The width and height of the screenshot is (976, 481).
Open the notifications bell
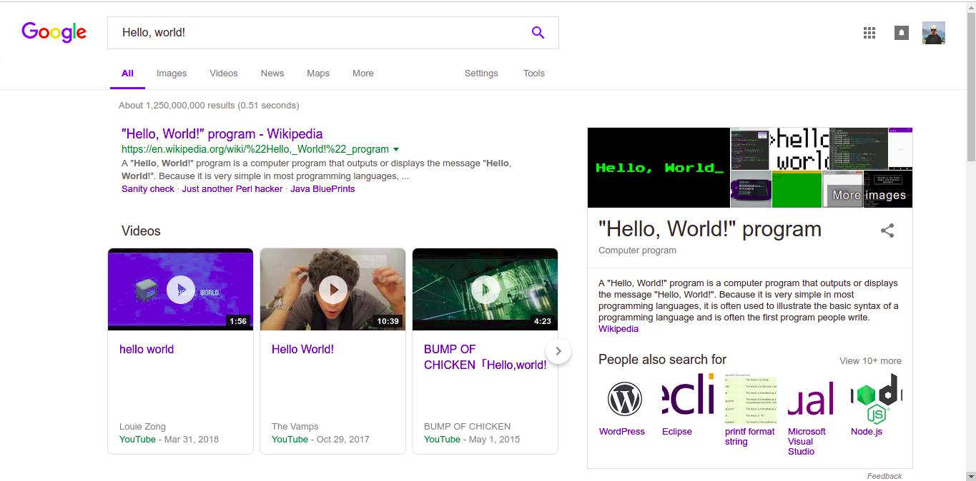(901, 33)
